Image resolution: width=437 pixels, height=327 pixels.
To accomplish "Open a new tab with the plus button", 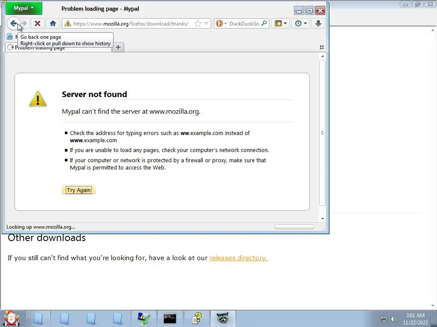I will click(x=118, y=48).
